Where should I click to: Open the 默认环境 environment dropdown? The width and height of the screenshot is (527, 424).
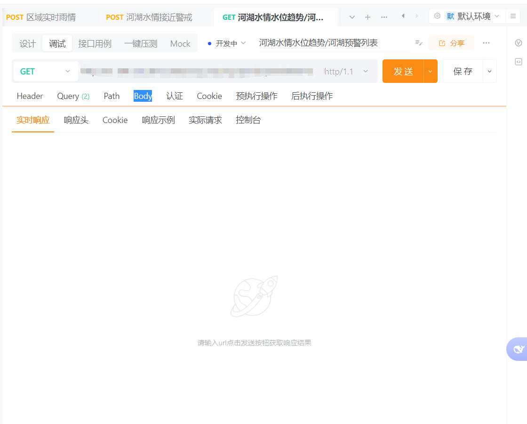[473, 16]
